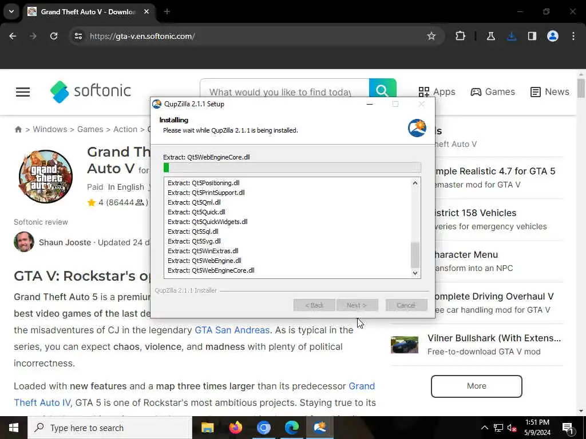Click the home breadcrumb icon
This screenshot has height=439, width=586.
point(18,130)
